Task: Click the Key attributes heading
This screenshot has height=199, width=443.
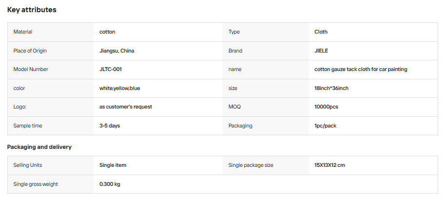Action: (32, 10)
